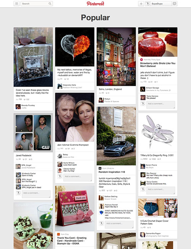This screenshot has height=249, width=191.
Task: Click the add pin plus icon
Action: coord(141,4)
